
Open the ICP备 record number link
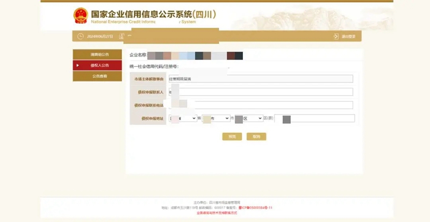click(x=255, y=207)
